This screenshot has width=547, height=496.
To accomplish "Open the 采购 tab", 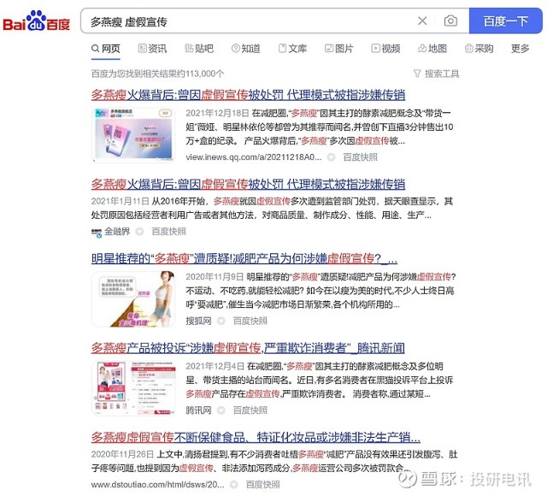I will point(479,49).
